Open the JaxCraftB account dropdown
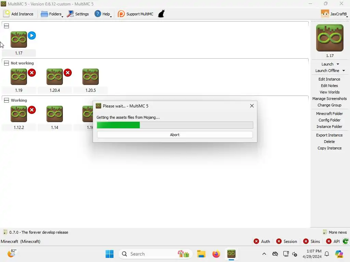 334,14
